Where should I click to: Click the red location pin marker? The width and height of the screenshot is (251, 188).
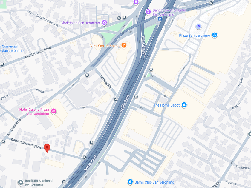(47, 148)
